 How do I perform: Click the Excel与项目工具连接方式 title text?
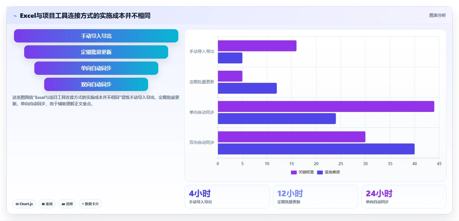tap(85, 16)
